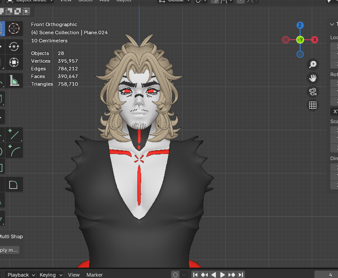The image size is (338, 278).
Task: Collapse the sidebar Transform panel chevron
Action: [x=332, y=24]
